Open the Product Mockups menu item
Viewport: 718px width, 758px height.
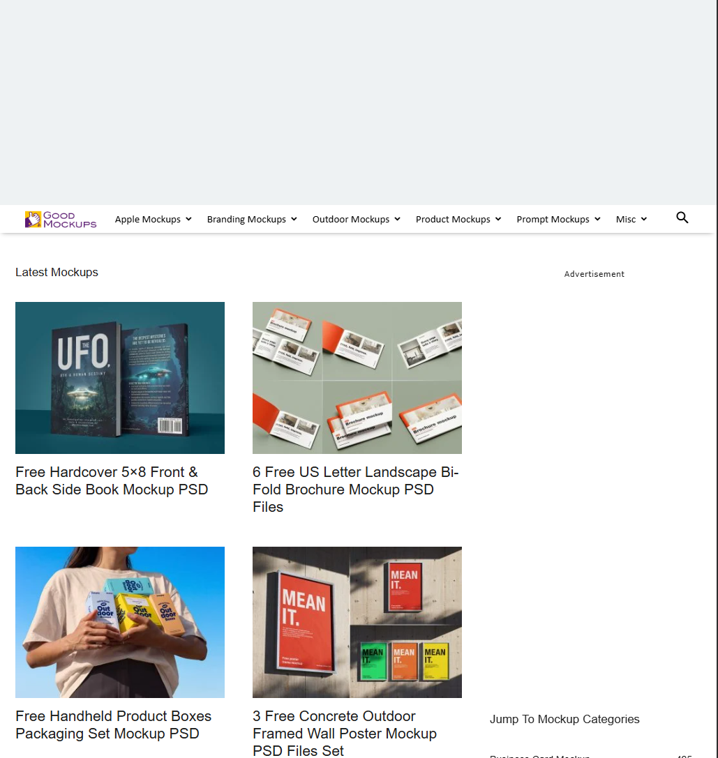coord(453,220)
